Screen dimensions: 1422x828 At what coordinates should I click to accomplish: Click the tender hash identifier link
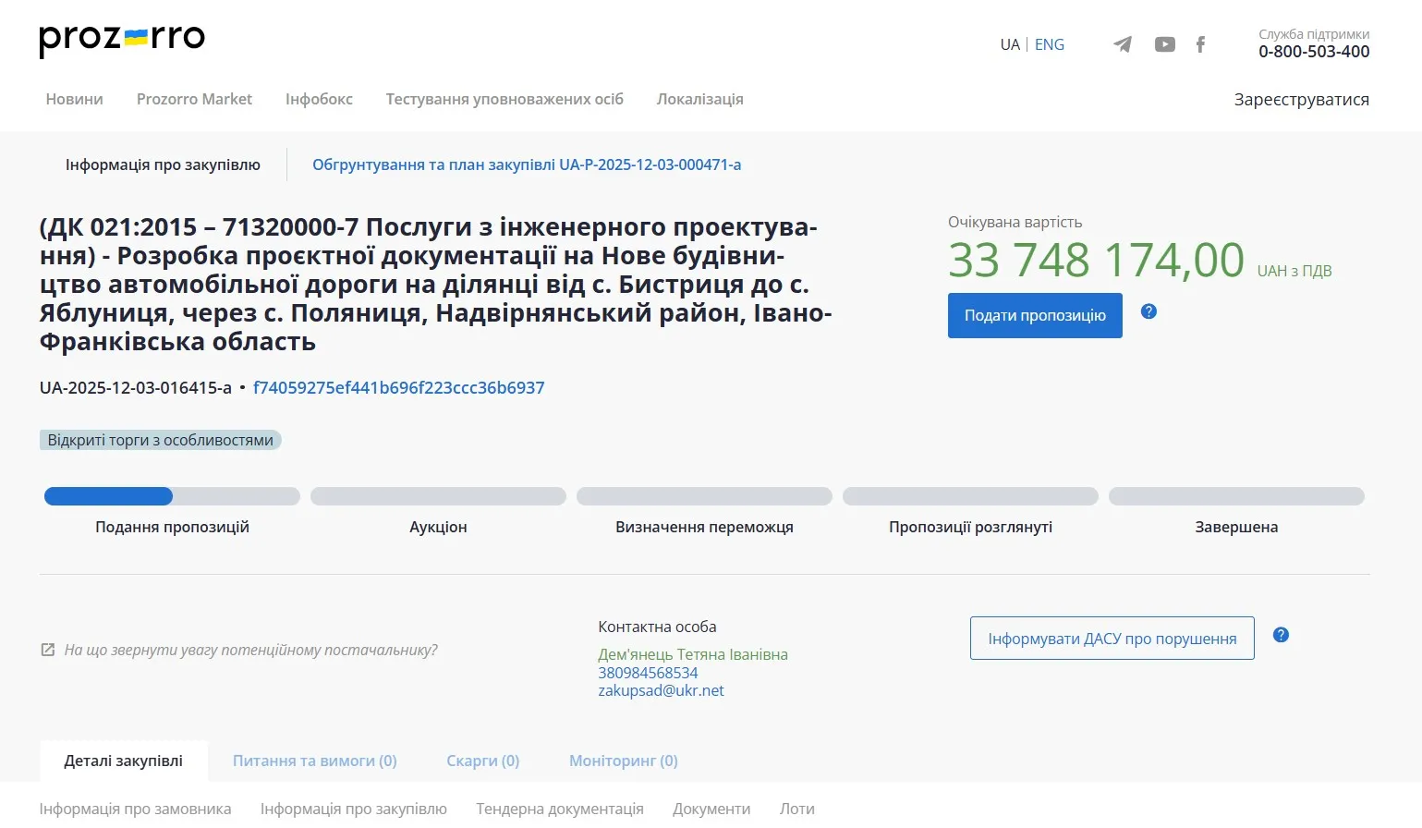click(x=400, y=387)
